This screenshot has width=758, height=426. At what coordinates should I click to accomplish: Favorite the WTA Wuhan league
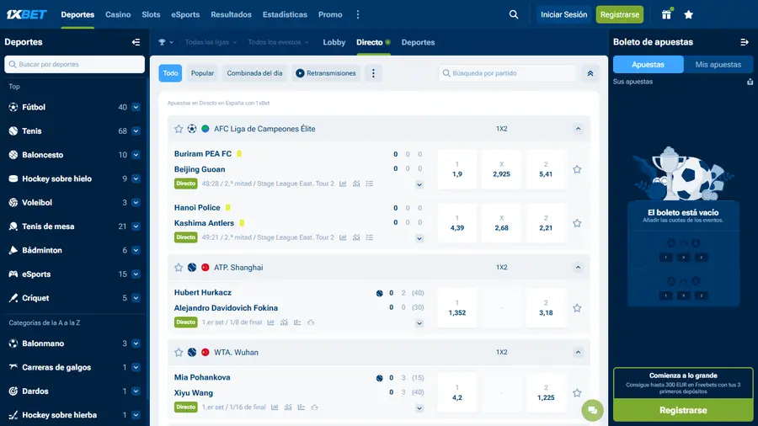click(179, 353)
